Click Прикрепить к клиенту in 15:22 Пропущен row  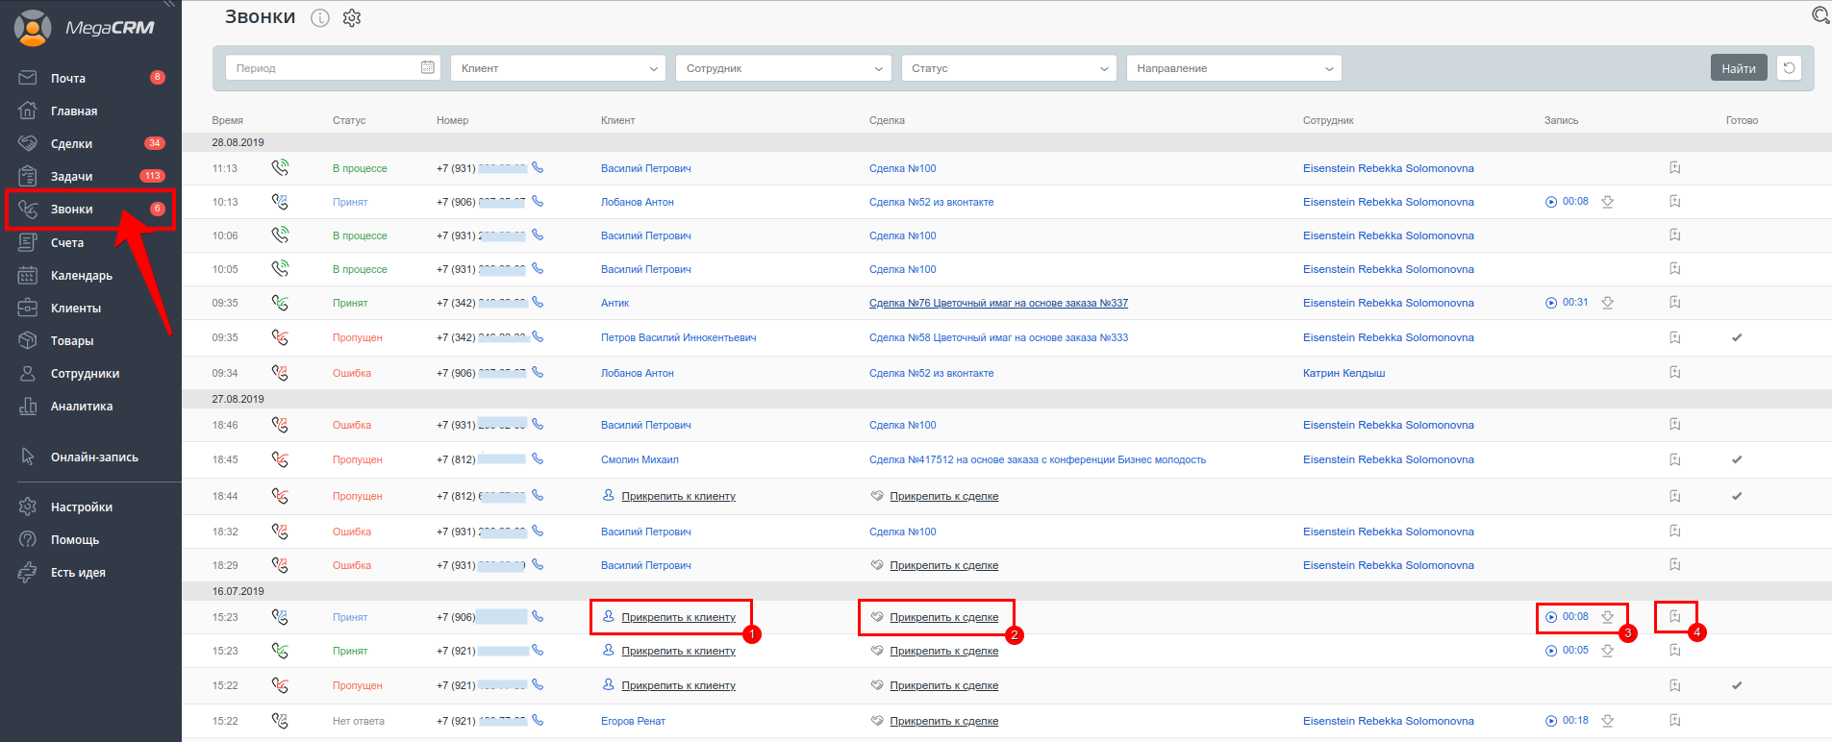pos(678,685)
